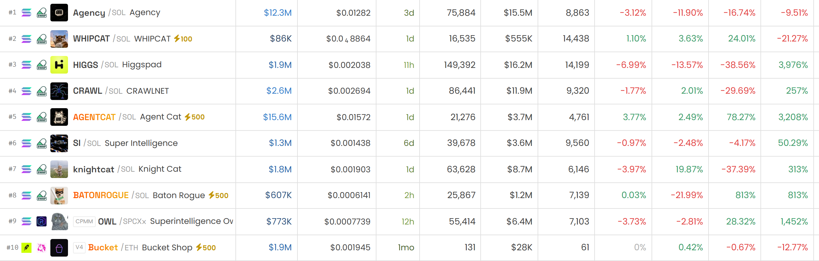The height and width of the screenshot is (261, 819).
Task: Click the AGENTCAT token avatar
Action: click(x=59, y=117)
